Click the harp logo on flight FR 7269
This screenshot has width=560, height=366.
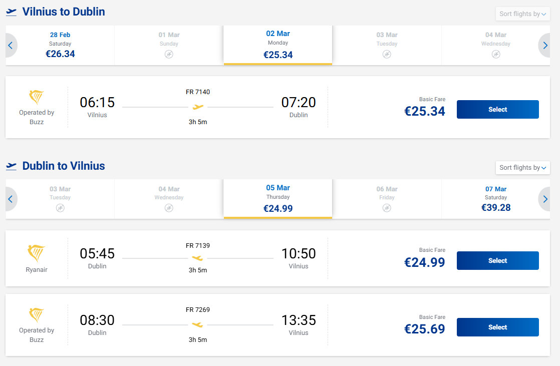click(37, 315)
